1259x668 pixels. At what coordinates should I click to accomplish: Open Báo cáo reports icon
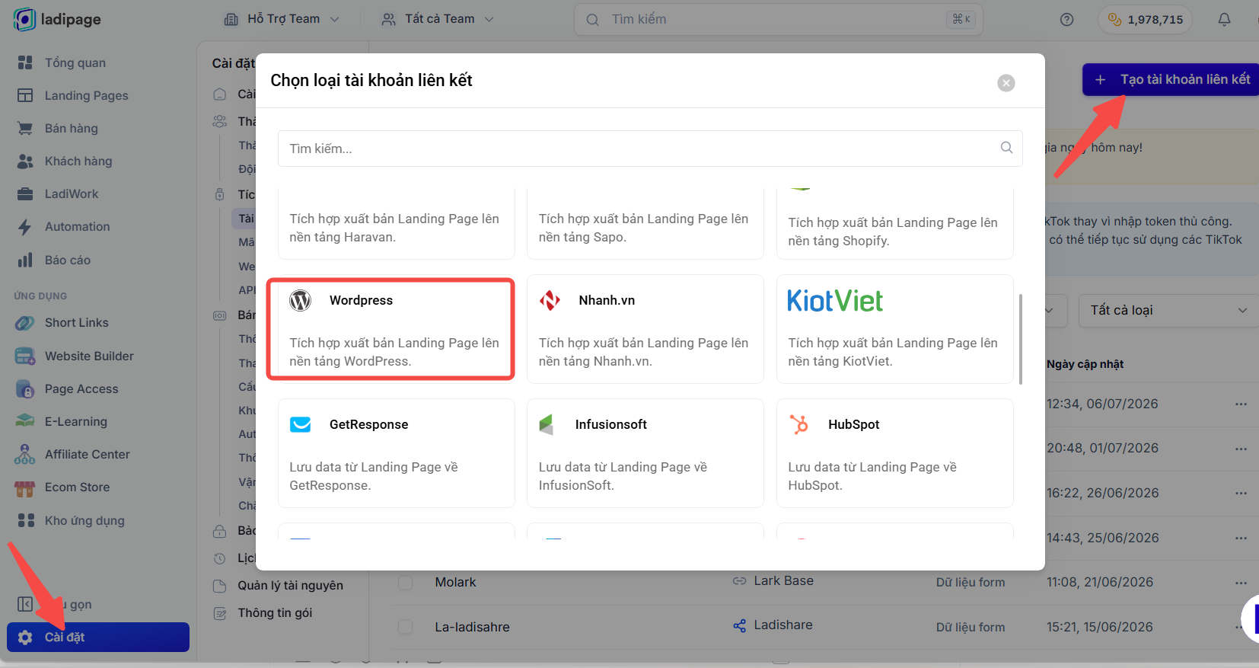pos(25,260)
